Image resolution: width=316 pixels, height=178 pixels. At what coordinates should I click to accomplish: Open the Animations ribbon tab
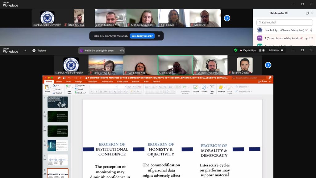107,82
